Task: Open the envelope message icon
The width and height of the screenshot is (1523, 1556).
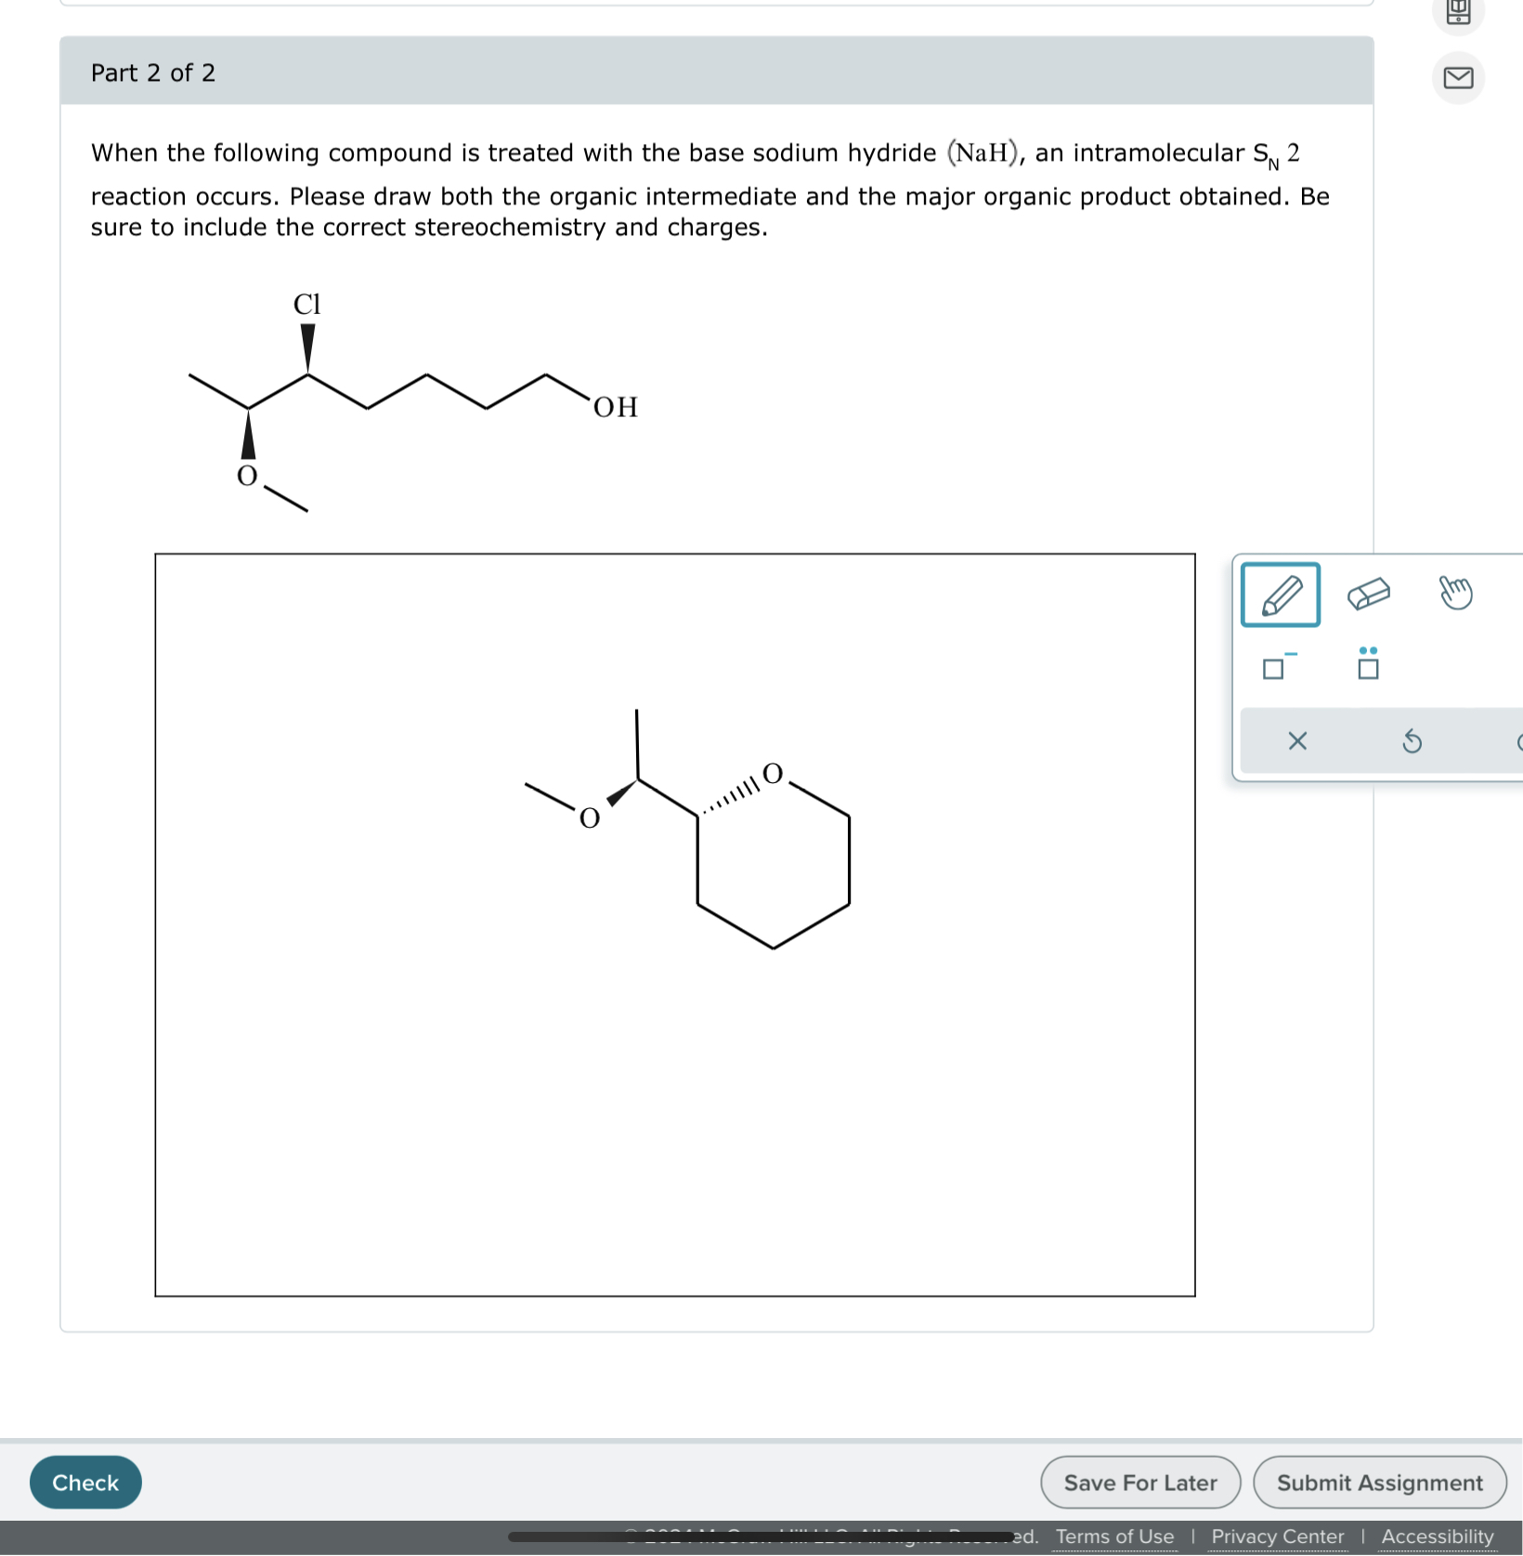Action: tap(1457, 78)
